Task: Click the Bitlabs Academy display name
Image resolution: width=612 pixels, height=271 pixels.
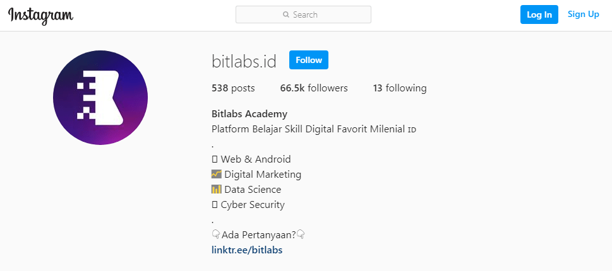Action: point(249,114)
